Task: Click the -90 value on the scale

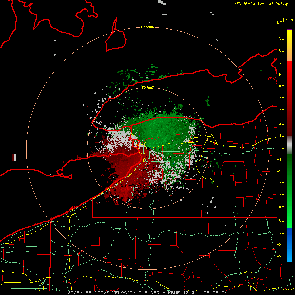Action: [280, 257]
